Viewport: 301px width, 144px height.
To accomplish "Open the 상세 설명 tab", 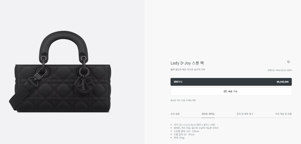I will (x=175, y=114).
